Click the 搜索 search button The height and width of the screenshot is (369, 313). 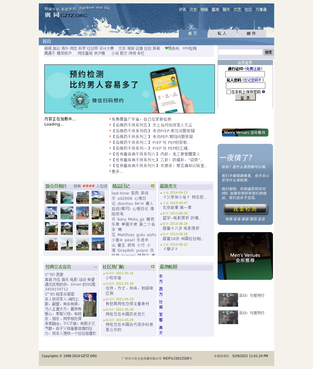coord(269,52)
